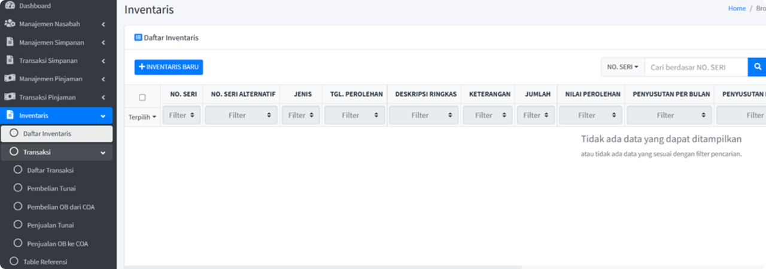Select the Penjualan Tunai circle item

(18, 225)
